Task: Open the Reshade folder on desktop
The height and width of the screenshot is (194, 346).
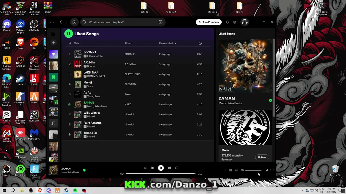Action: tap(144, 8)
